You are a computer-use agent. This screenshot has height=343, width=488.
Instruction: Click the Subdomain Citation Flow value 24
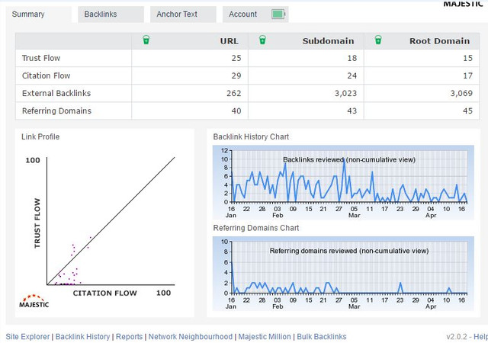pos(352,75)
